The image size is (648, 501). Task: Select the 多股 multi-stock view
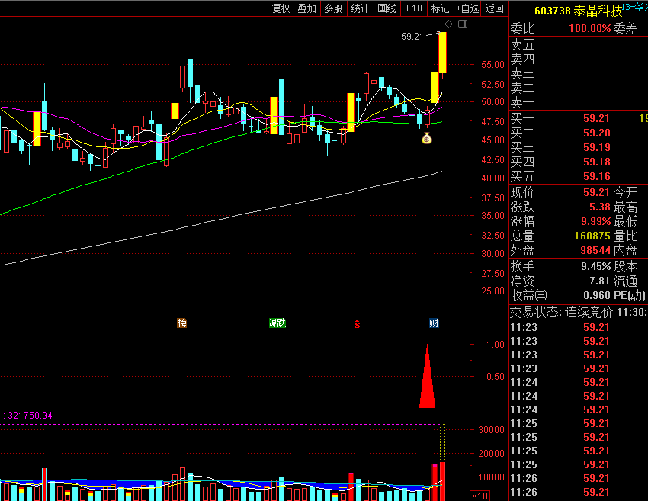pyautogui.click(x=333, y=8)
